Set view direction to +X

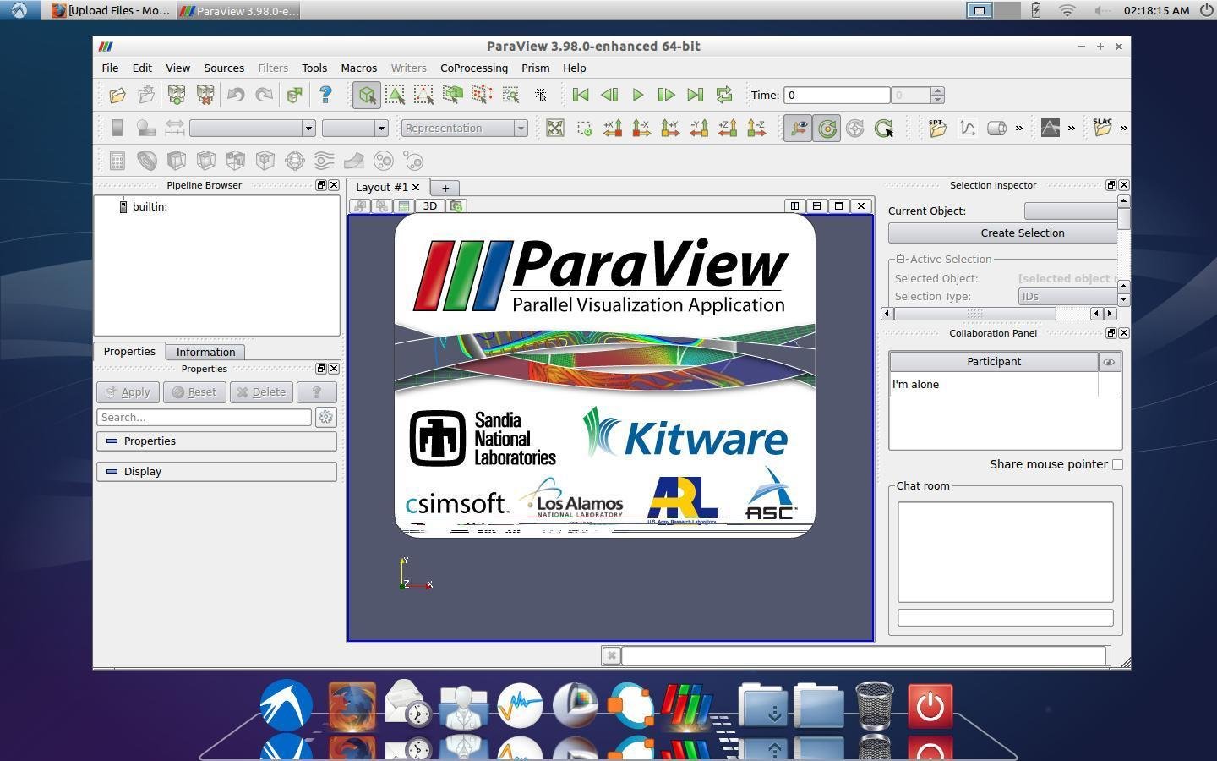[613, 128]
